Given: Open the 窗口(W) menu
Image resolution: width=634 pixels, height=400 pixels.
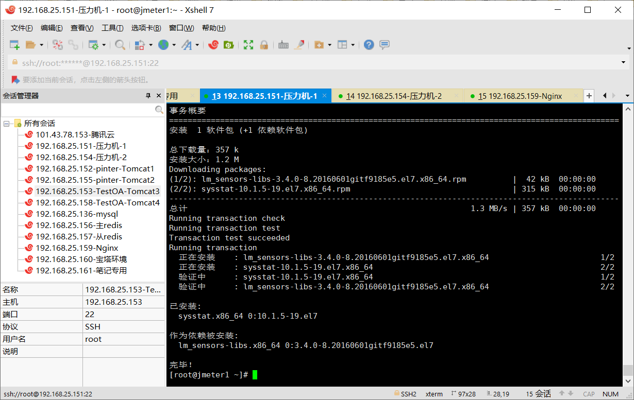Looking at the screenshot, I should (x=181, y=28).
